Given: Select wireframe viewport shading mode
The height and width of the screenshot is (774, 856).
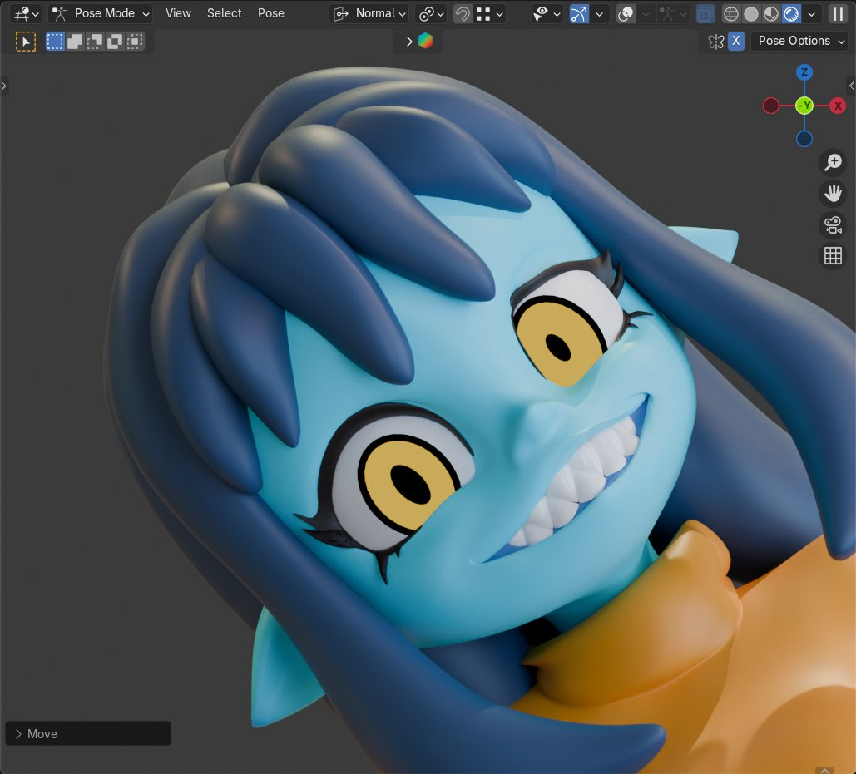Looking at the screenshot, I should [731, 14].
